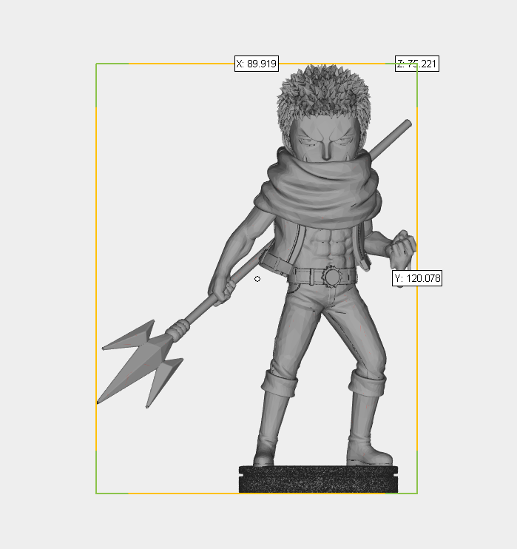Click the black textured base platform
This screenshot has height=549, width=517.
click(319, 479)
